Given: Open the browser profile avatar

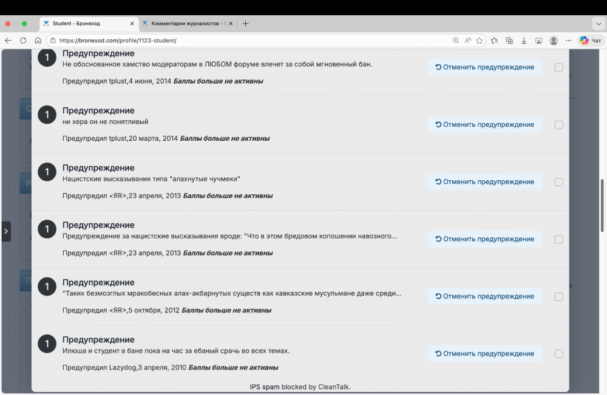Looking at the screenshot, I should (x=554, y=41).
